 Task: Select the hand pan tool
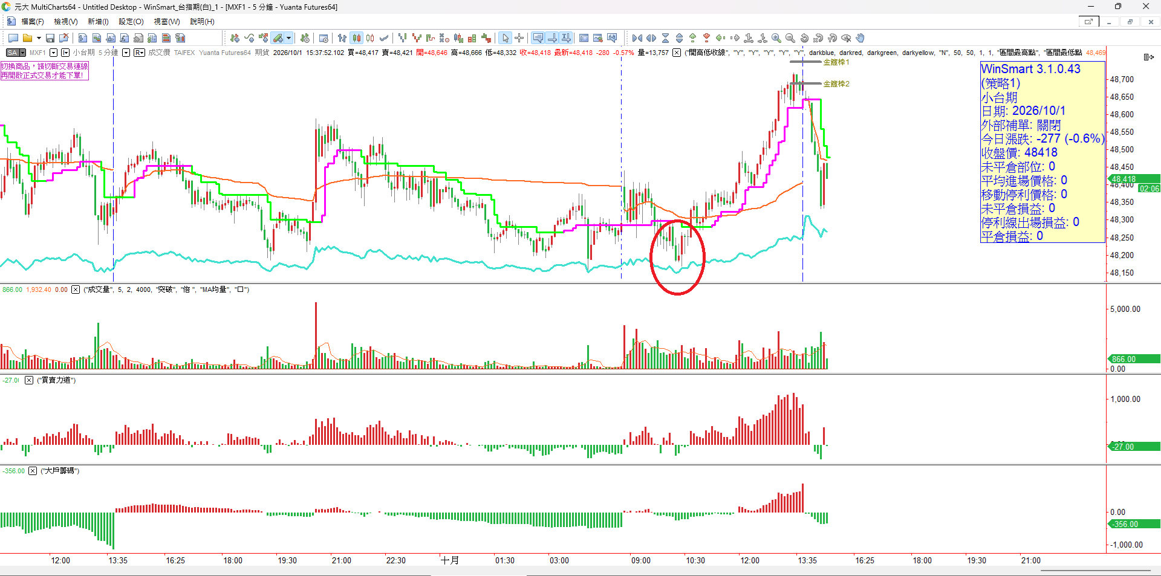pos(860,38)
